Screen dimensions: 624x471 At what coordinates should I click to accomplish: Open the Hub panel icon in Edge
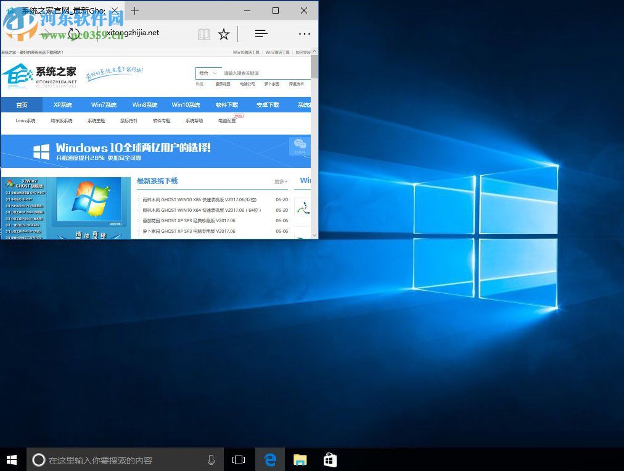point(261,33)
